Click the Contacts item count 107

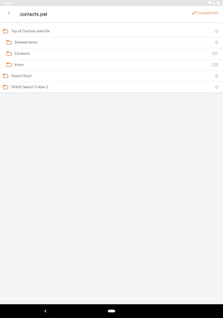tap(214, 53)
